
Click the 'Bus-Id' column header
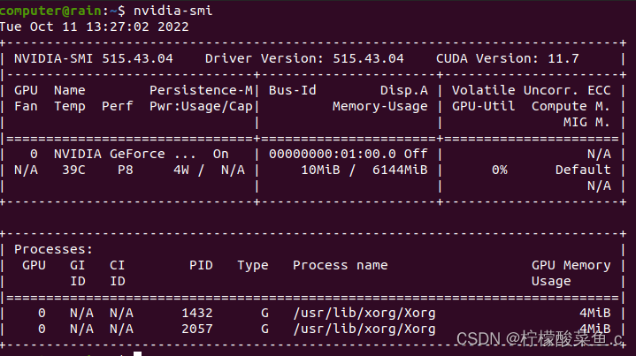point(293,90)
